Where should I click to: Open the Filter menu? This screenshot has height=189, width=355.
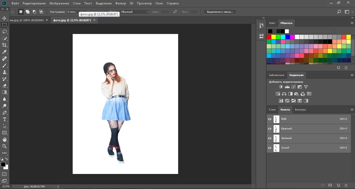(121, 3)
